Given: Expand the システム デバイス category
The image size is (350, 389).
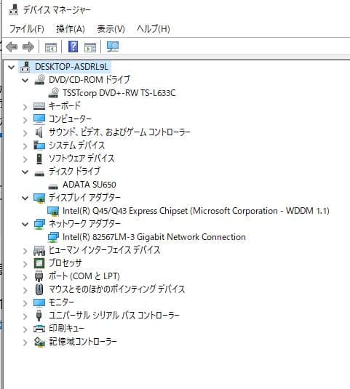Looking at the screenshot, I should pos(25,146).
